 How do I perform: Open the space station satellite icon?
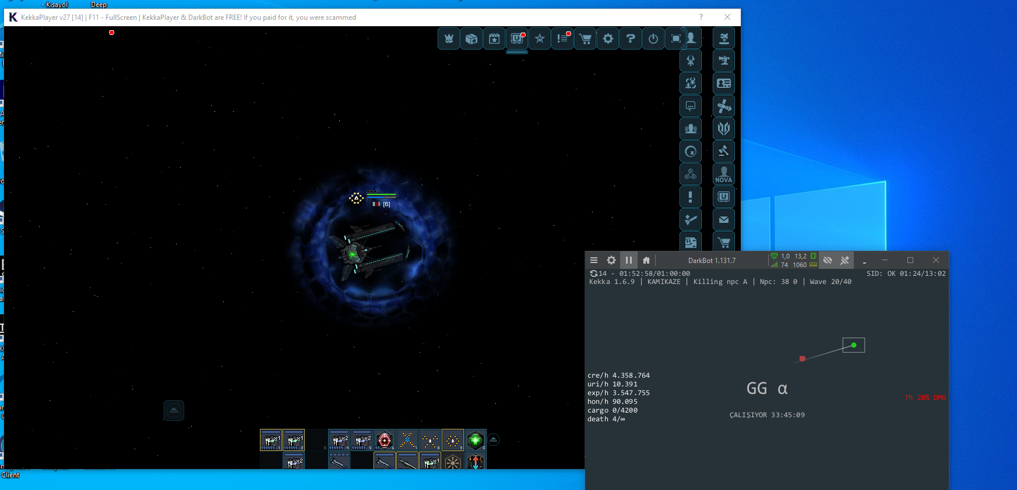(x=724, y=106)
